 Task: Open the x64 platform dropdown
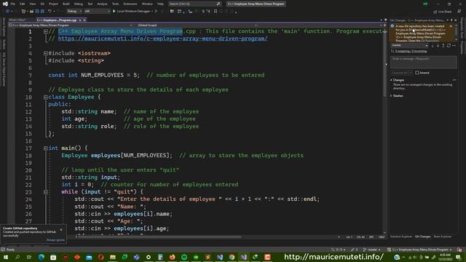97,12
